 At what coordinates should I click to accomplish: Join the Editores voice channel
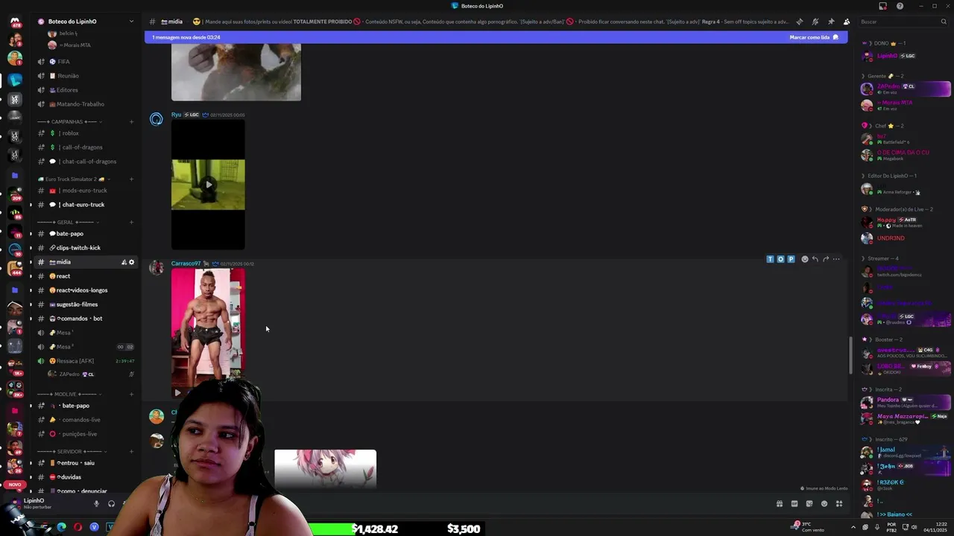tap(86, 90)
